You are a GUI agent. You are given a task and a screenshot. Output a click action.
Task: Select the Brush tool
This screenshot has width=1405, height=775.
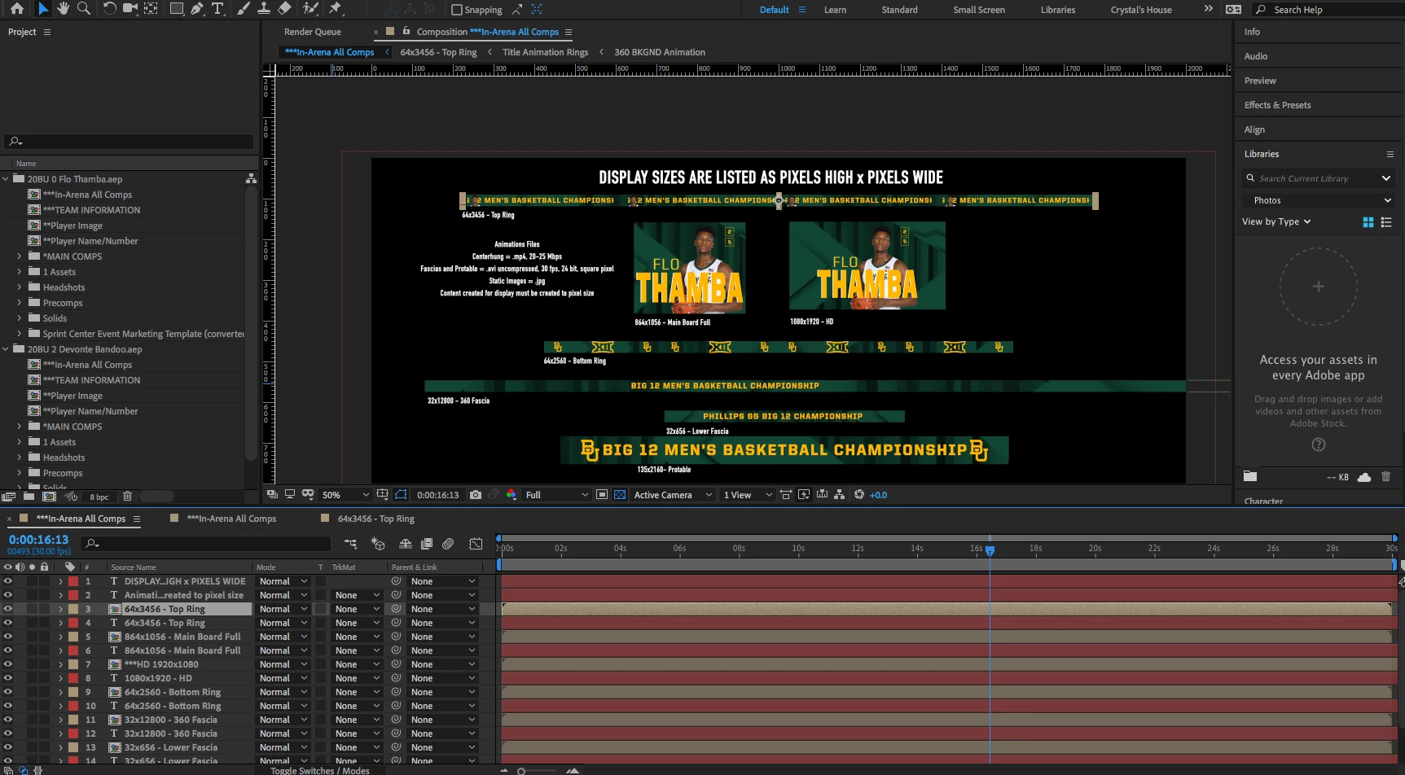(244, 9)
